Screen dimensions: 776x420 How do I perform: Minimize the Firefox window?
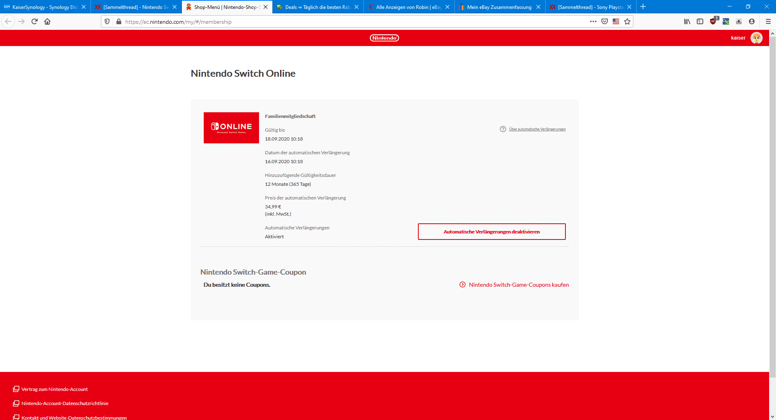[730, 6]
